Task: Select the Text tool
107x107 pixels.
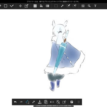Action: coord(95,6)
